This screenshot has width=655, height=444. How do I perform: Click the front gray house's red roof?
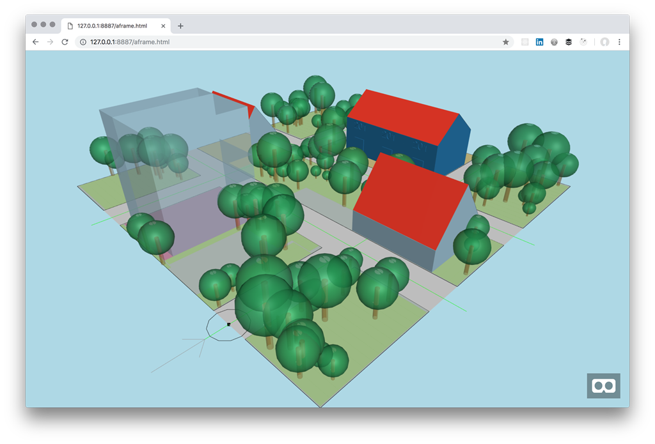point(416,198)
